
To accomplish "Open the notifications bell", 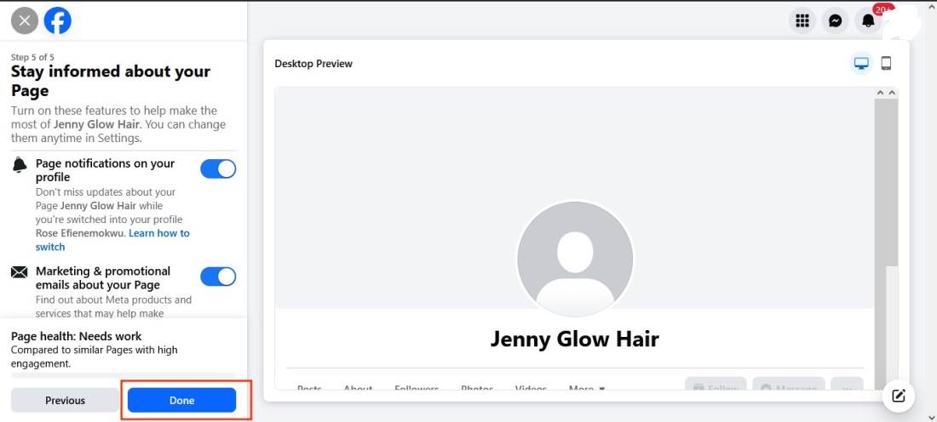I will [x=868, y=21].
